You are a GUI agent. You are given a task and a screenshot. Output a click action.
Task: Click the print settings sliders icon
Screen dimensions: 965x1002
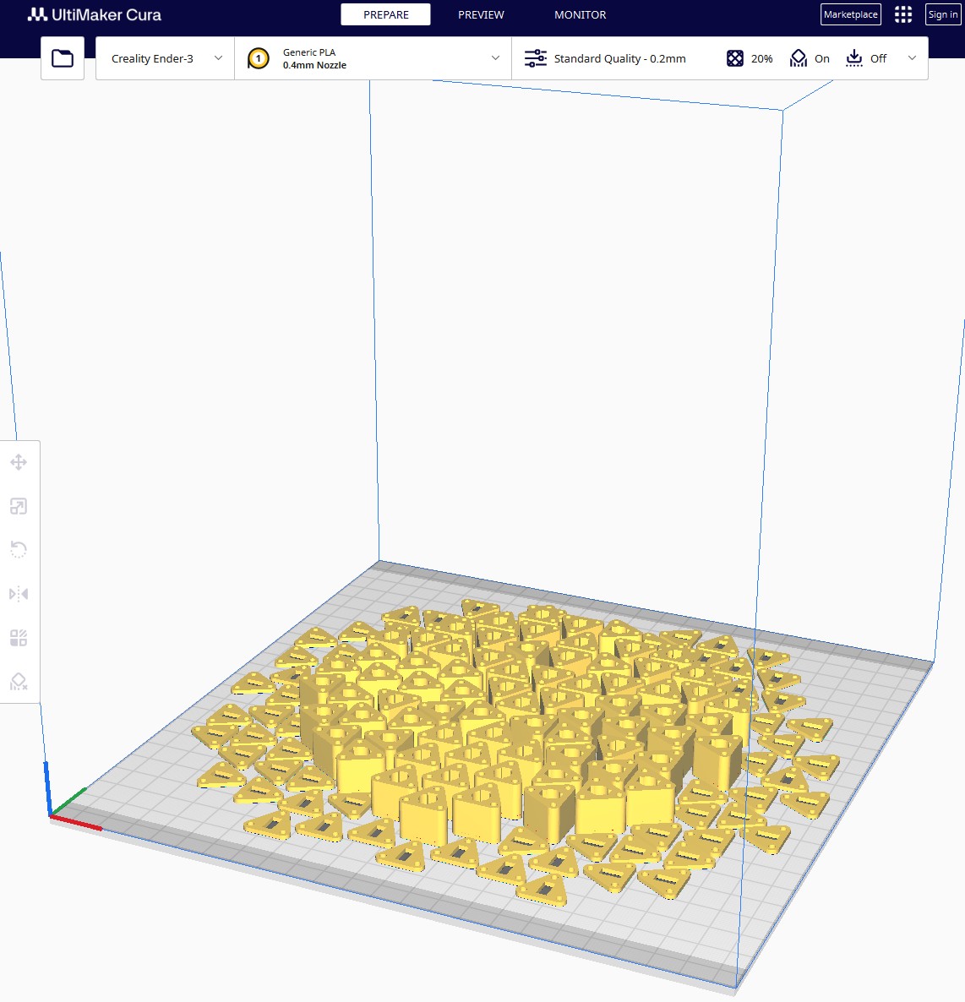[x=536, y=58]
